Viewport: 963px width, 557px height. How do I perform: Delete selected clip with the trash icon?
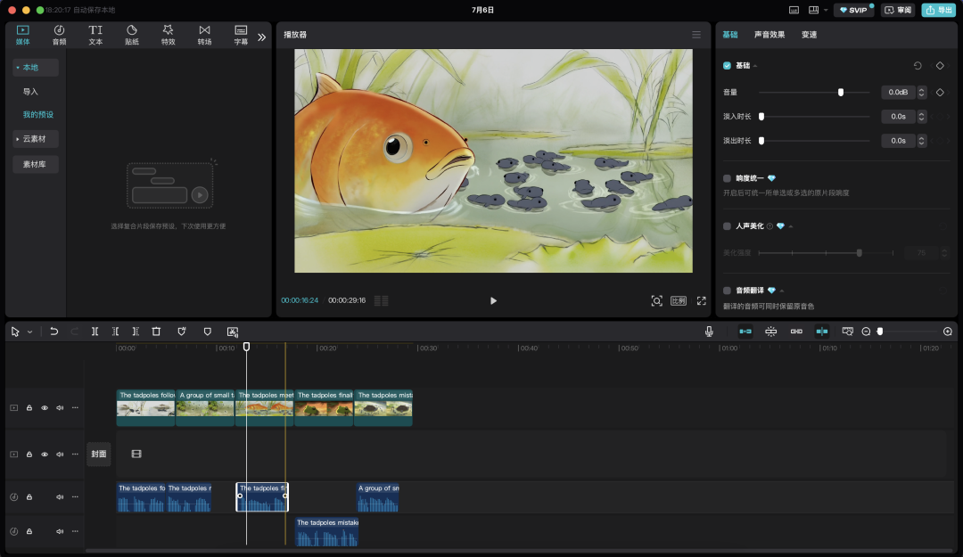pos(156,332)
